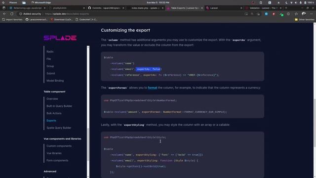The height and width of the screenshot is (178, 316).
Task: Open Edge settings and more menu
Action: coord(312,14)
